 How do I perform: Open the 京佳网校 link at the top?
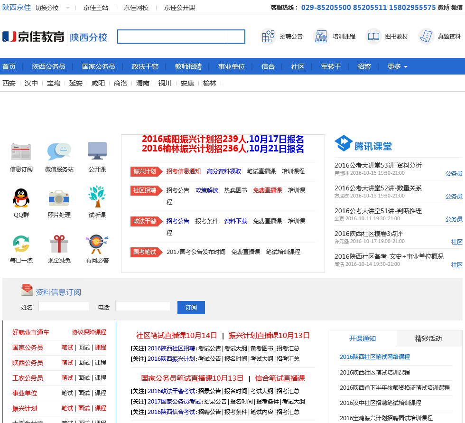pyautogui.click(x=136, y=8)
